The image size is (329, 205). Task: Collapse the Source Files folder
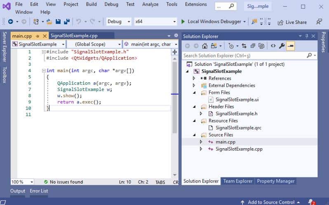194,135
